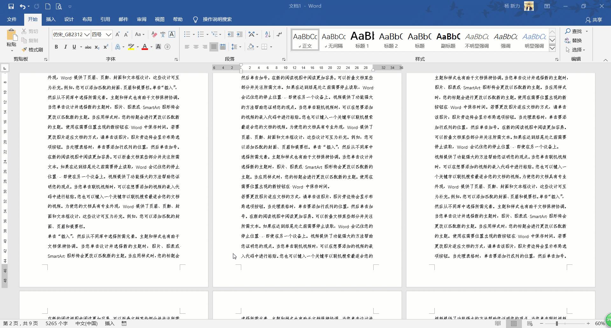Open the Find tool

[x=574, y=31]
